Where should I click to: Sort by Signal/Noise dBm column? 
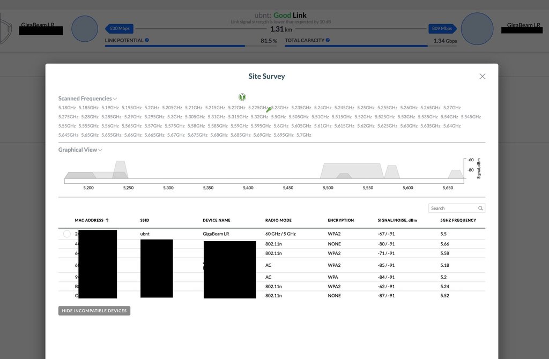(397, 220)
